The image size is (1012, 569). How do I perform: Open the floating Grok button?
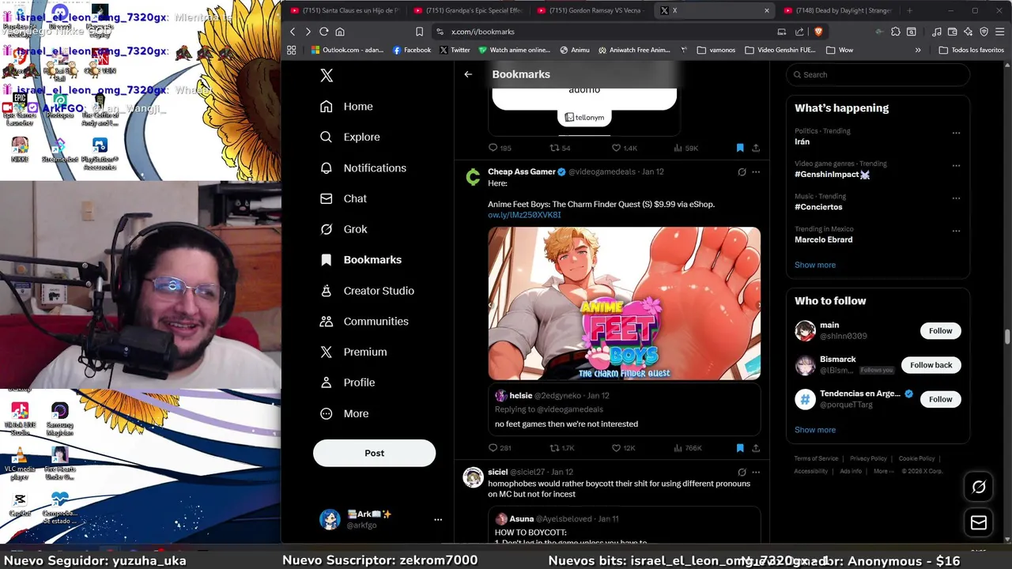click(x=979, y=487)
